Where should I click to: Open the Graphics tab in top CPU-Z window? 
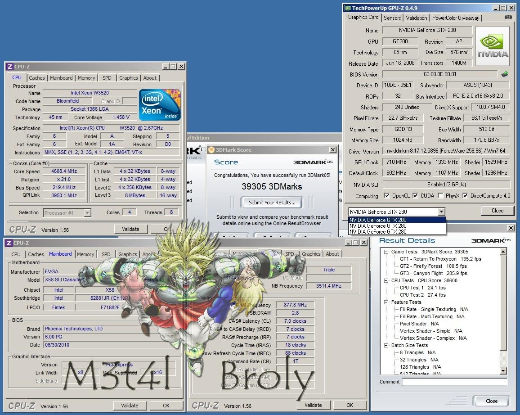(x=128, y=77)
